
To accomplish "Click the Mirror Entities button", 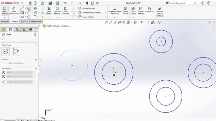I will pos(87,8).
